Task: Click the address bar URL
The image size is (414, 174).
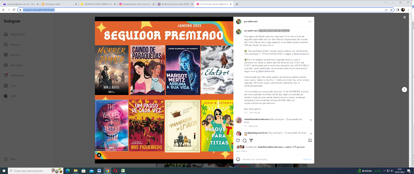Action: tap(39, 10)
